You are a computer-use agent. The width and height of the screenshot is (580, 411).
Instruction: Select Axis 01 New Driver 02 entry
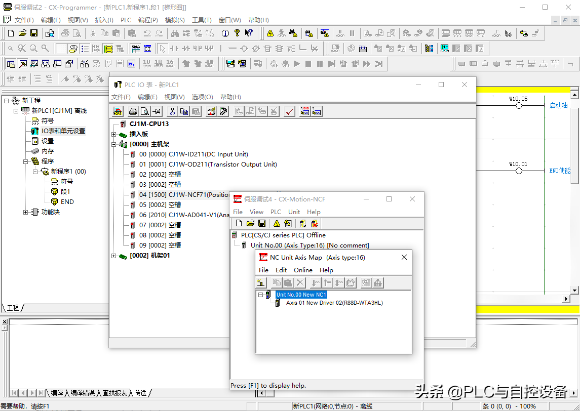[x=334, y=303]
